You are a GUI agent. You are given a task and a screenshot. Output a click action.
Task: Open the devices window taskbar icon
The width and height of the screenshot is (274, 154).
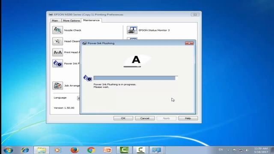point(157,150)
